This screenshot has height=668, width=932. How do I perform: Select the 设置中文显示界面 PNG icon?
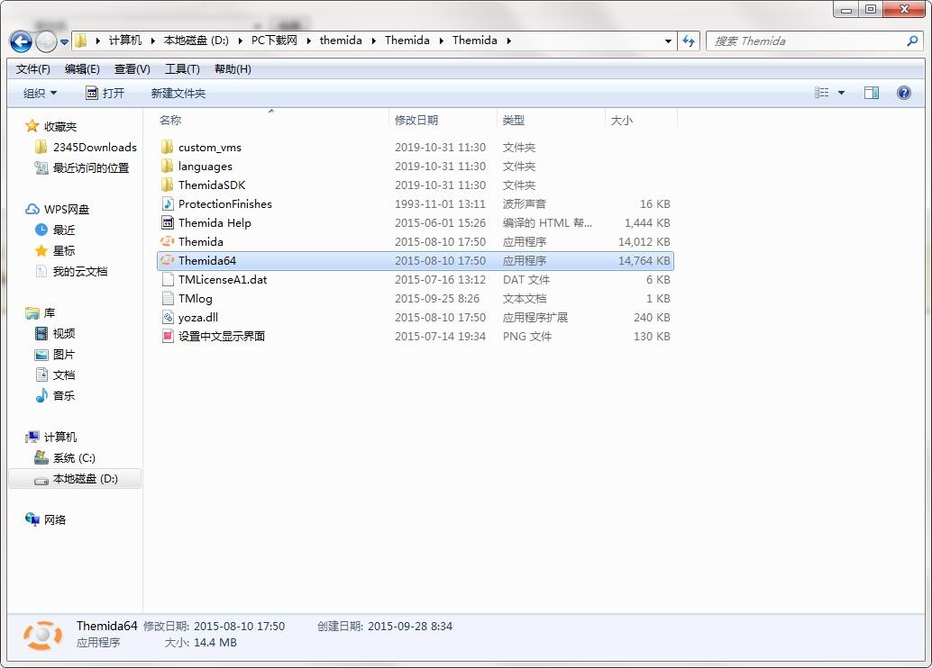pyautogui.click(x=168, y=336)
